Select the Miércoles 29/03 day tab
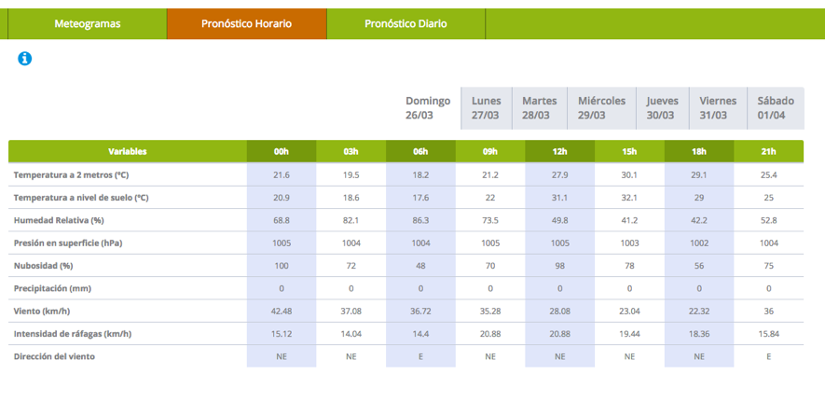The image size is (825, 402). [601, 108]
